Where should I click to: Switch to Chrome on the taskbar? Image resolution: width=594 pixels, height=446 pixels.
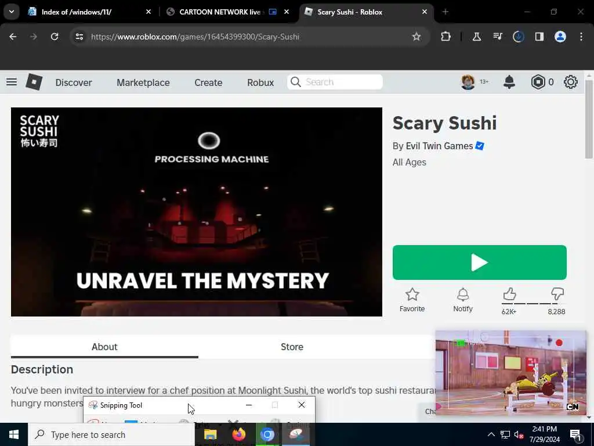tap(267, 434)
